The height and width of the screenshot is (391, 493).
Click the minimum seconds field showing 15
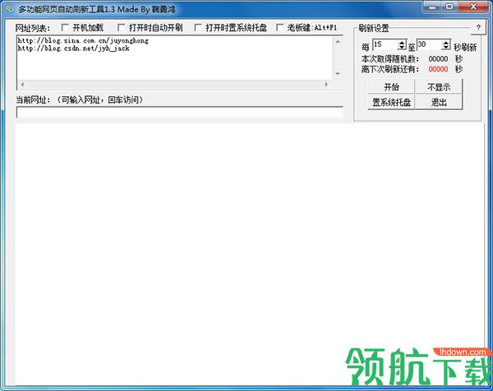coord(385,45)
